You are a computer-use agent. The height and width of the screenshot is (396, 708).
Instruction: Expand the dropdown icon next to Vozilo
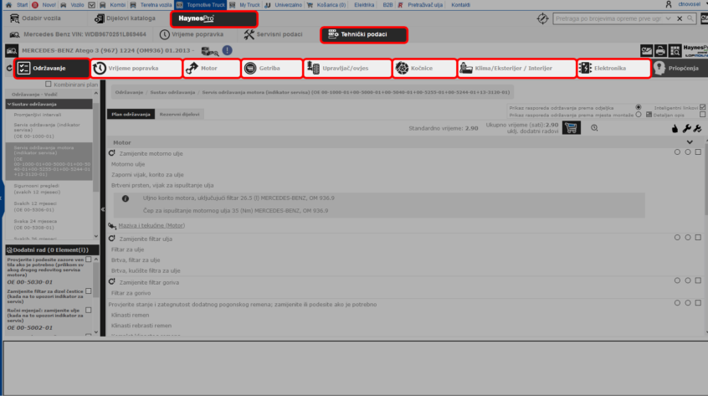point(92,4)
